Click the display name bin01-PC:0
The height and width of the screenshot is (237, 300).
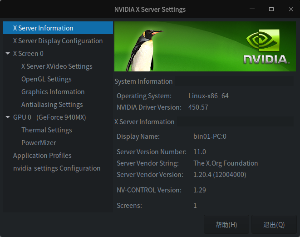pyautogui.click(x=210, y=136)
